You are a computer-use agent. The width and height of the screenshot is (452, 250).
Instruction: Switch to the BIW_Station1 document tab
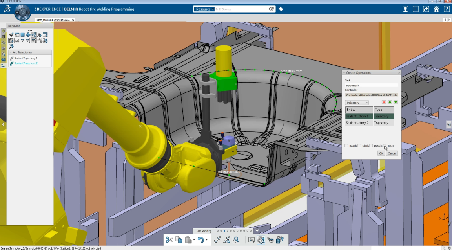[x=53, y=20]
